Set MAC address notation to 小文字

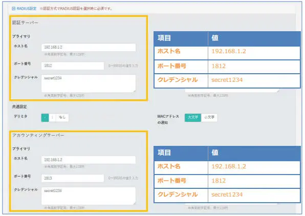209,118
